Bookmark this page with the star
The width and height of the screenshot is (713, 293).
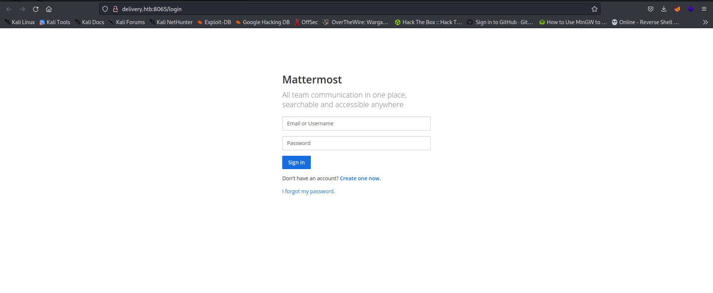(x=595, y=9)
